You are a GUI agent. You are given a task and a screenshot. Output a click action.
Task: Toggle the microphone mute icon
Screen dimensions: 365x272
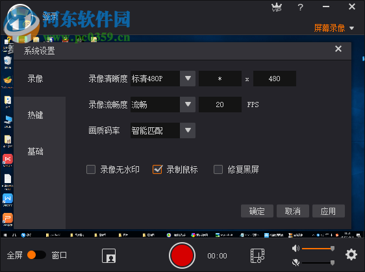pyautogui.click(x=296, y=263)
